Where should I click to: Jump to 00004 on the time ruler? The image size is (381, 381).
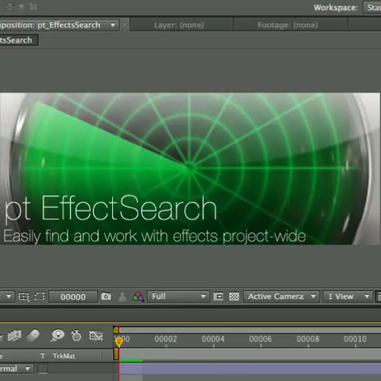pyautogui.click(x=213, y=339)
